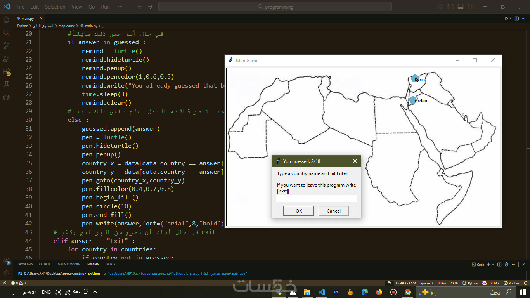Split the editor to the right
The image size is (530, 298).
click(x=517, y=18)
